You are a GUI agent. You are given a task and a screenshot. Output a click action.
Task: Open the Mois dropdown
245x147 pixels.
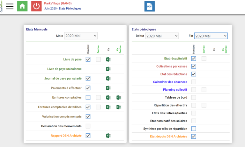(x=81, y=36)
